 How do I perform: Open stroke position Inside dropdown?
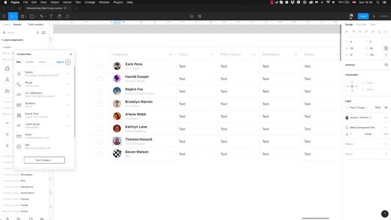tap(369, 134)
